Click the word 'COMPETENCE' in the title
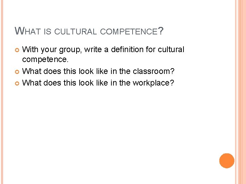Screen dimensions: 246x184 click(x=129, y=31)
